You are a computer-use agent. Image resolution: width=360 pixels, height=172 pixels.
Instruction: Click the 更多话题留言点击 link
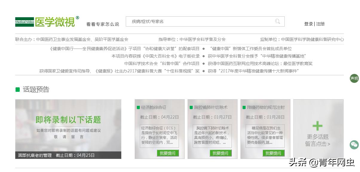pyautogui.click(x=318, y=140)
